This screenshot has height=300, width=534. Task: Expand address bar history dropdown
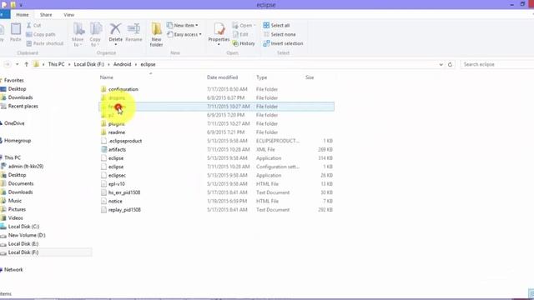coord(441,64)
